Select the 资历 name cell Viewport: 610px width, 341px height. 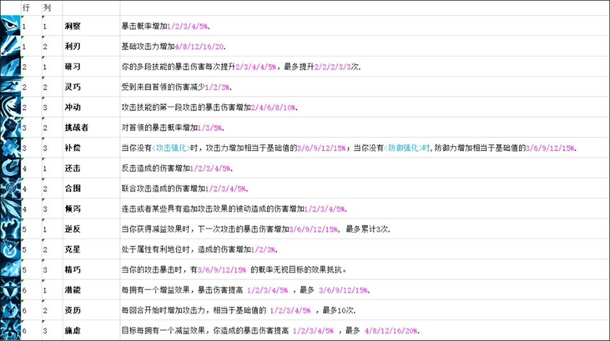click(x=91, y=310)
